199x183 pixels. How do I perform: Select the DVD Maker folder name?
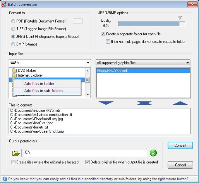27,70
